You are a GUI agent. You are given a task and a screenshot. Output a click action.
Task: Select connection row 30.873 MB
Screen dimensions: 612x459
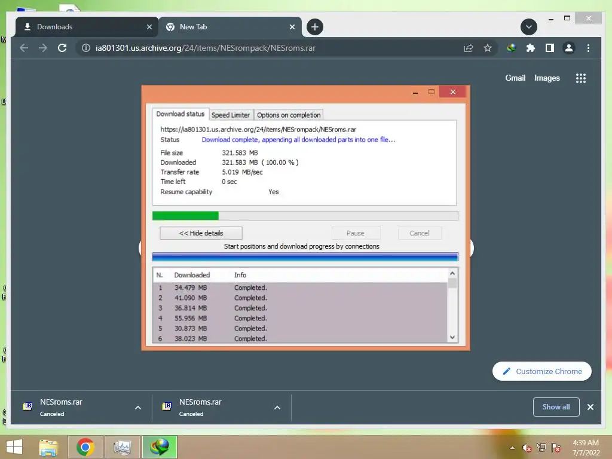click(300, 328)
